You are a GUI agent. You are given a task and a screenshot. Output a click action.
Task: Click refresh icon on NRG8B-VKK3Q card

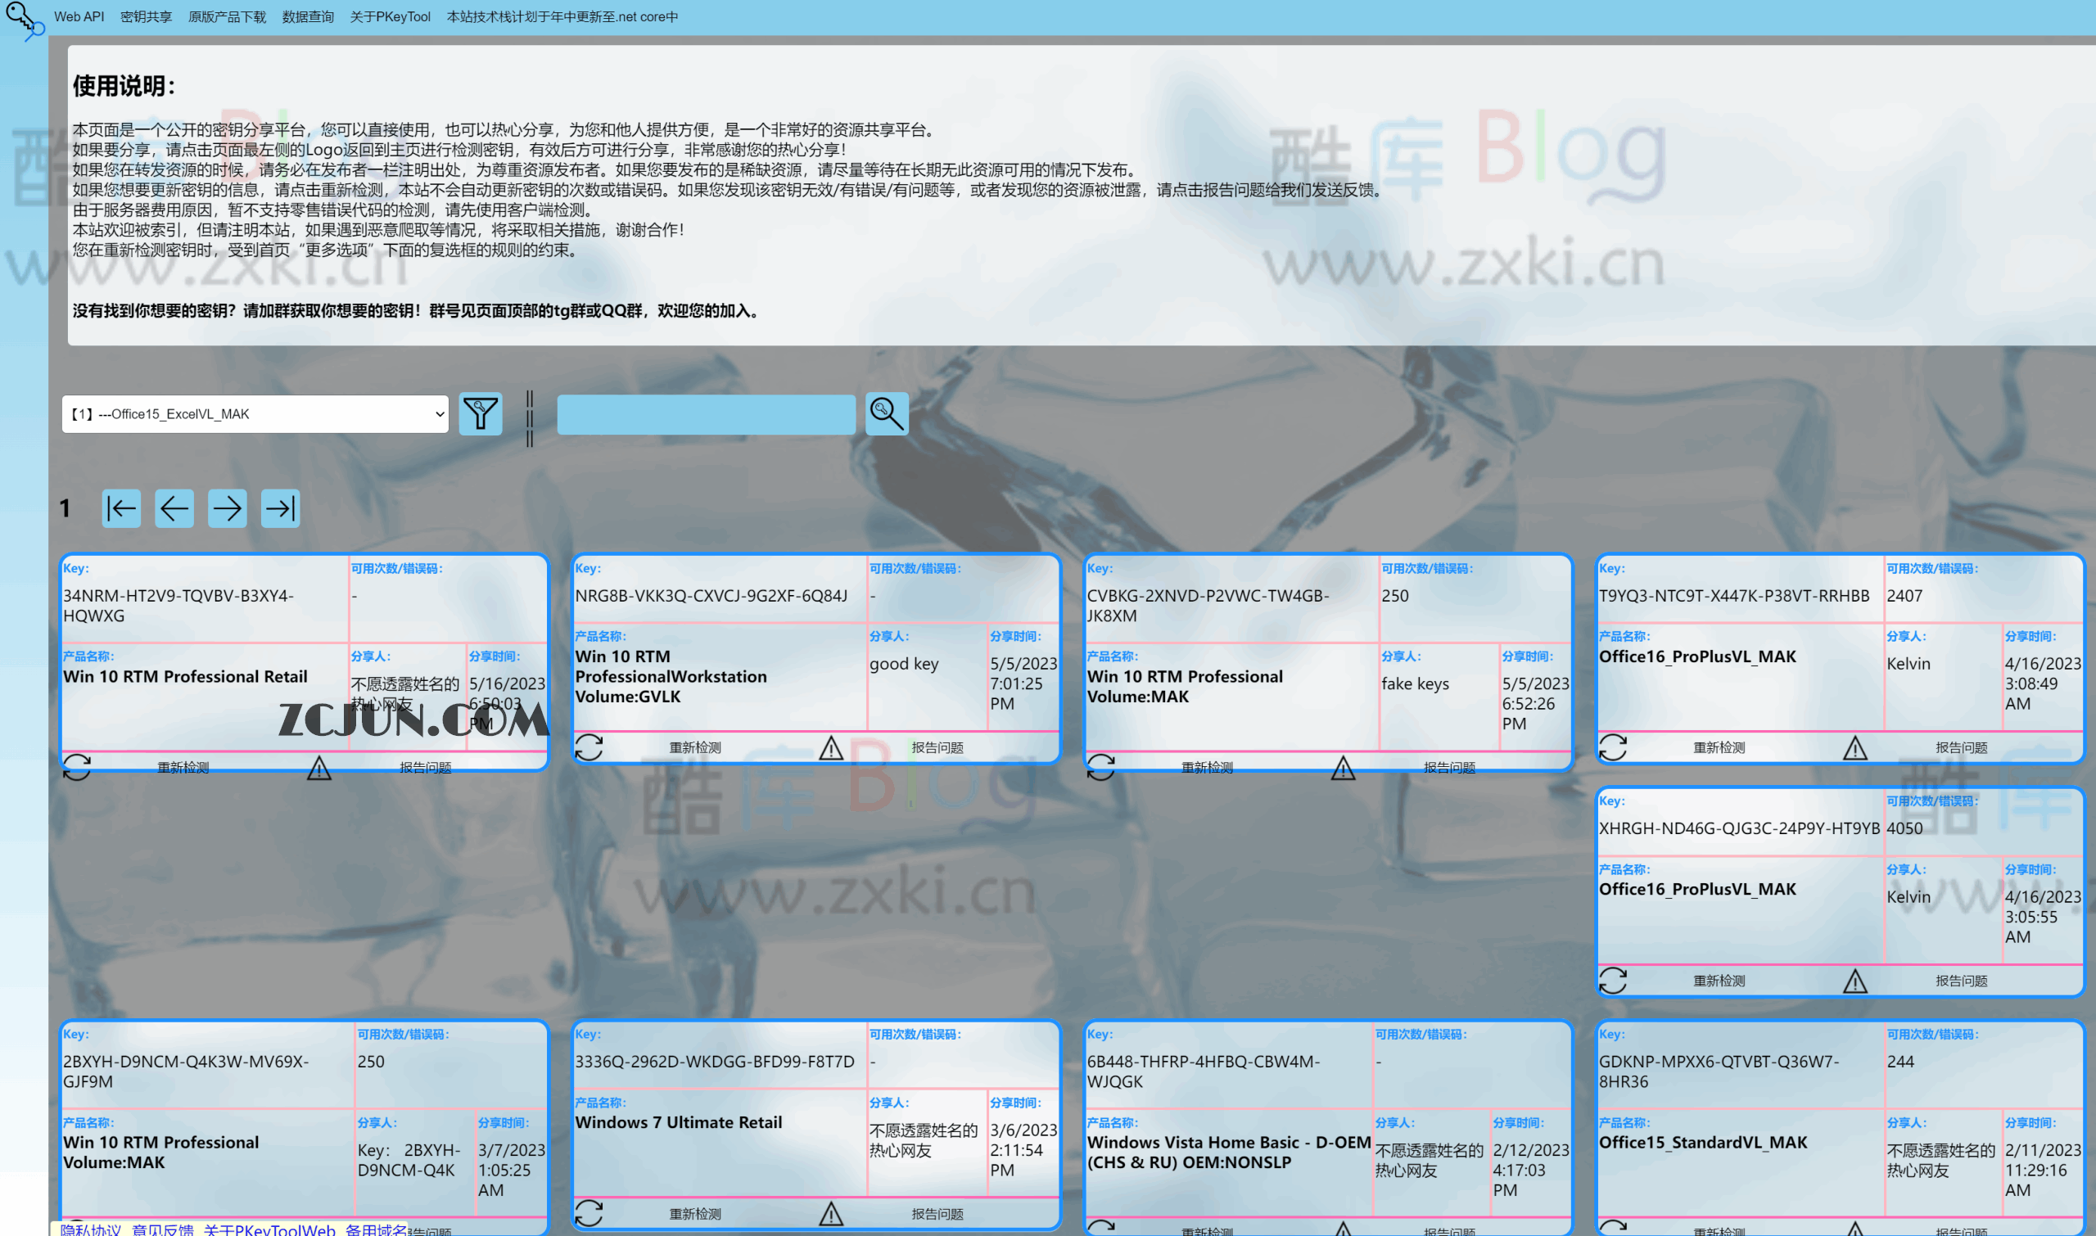click(589, 747)
